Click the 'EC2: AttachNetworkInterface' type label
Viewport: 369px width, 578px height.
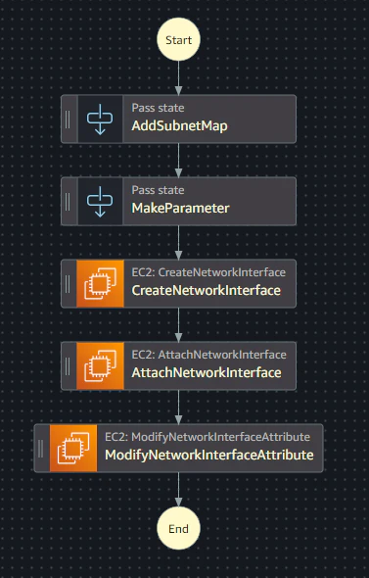point(208,355)
